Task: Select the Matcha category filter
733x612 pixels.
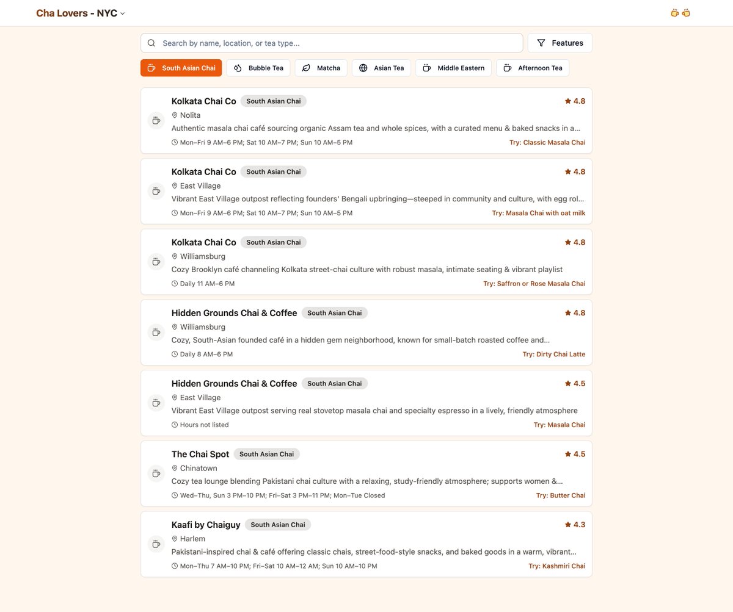Action: (321, 68)
